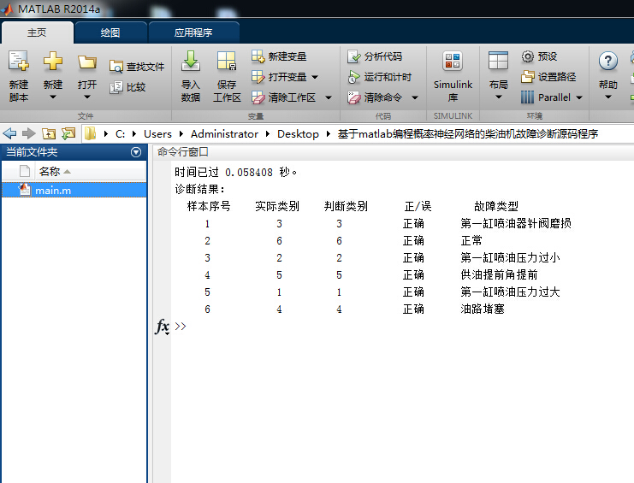The image size is (634, 483).
Task: Click Find Files (查找文件)
Action: (x=137, y=67)
